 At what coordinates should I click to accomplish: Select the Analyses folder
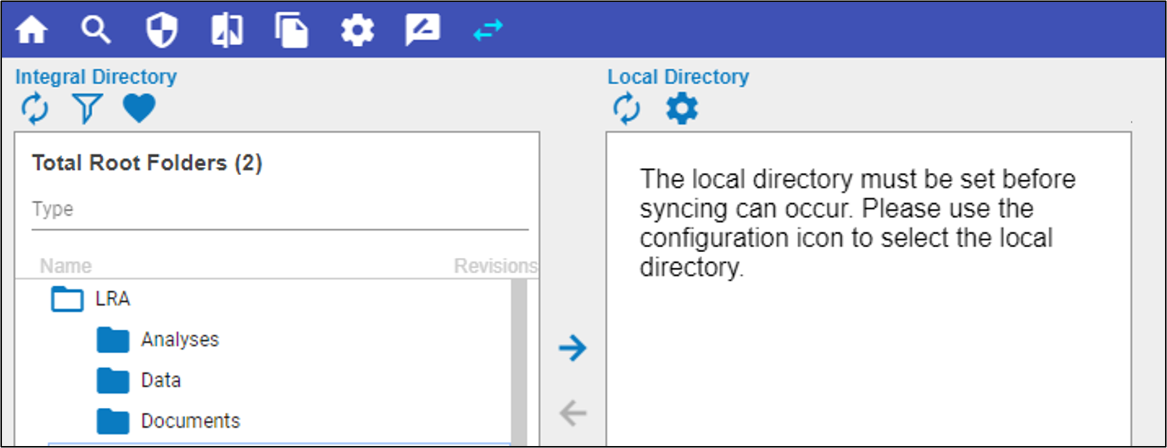click(x=180, y=340)
